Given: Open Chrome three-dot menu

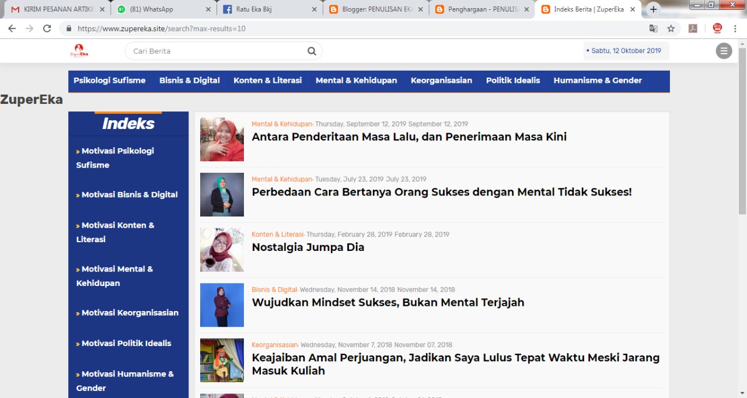Looking at the screenshot, I should tap(735, 28).
